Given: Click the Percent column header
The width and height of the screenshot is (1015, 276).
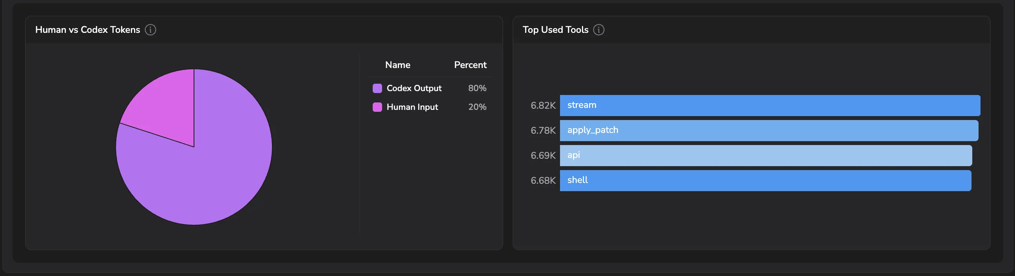Looking at the screenshot, I should [470, 65].
